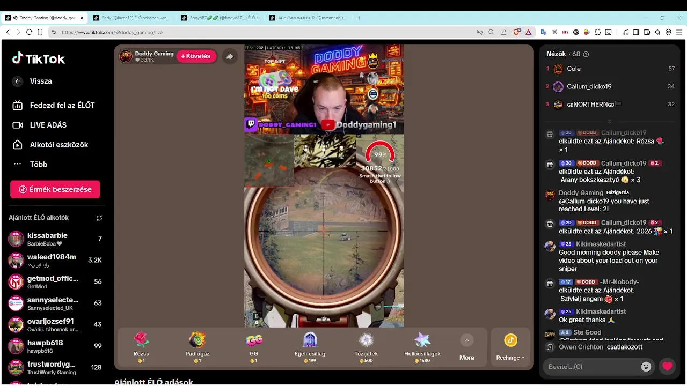Open the emoji picker in chat
This screenshot has height=386, width=687.
[646, 367]
